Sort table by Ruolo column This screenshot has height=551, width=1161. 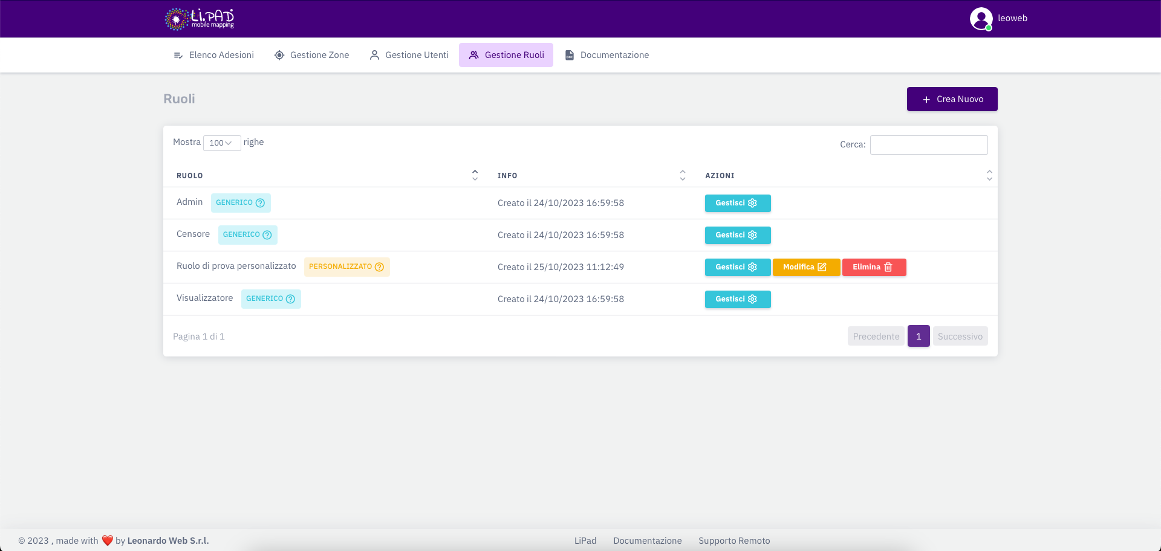pos(475,175)
